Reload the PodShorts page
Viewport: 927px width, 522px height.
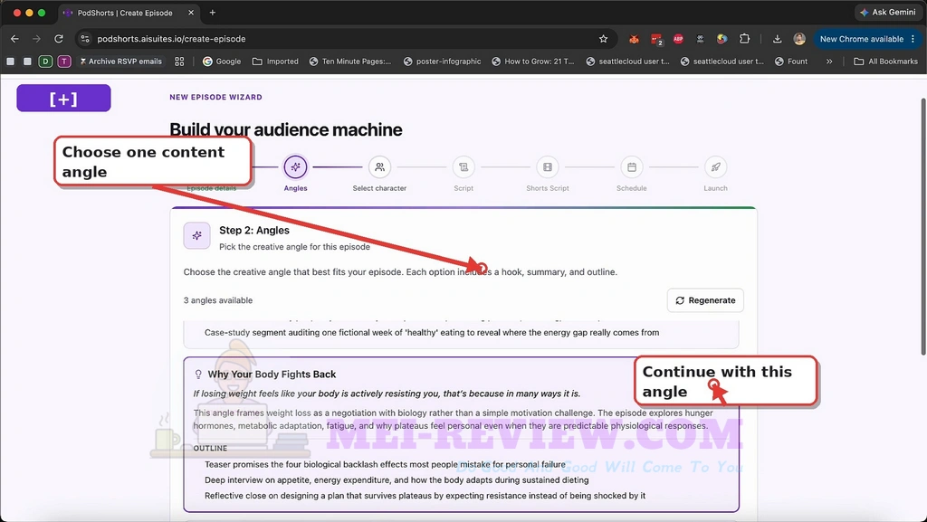point(59,39)
